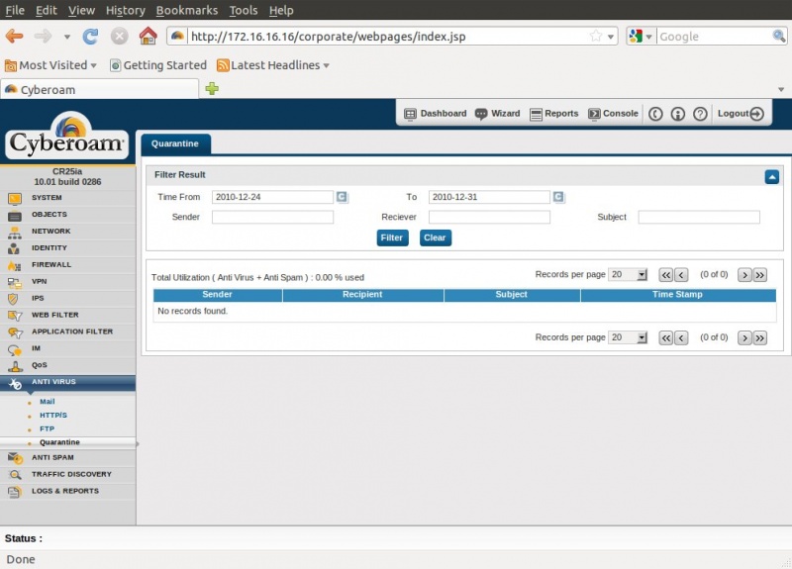
Task: Click the Getting Started bookmark
Action: tap(158, 65)
